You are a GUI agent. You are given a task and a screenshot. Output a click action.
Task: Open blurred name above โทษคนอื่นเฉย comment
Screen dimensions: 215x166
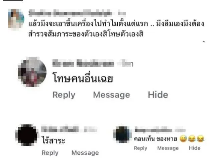click(x=93, y=63)
